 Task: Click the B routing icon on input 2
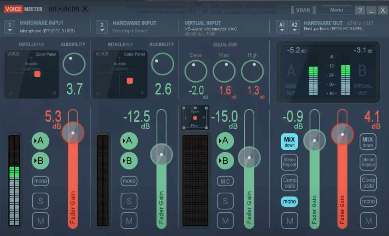129,161
